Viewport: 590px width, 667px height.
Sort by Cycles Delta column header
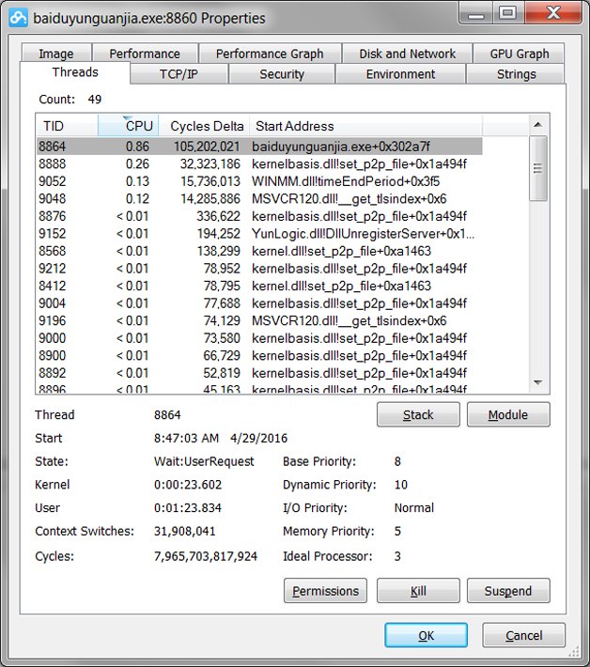[204, 126]
